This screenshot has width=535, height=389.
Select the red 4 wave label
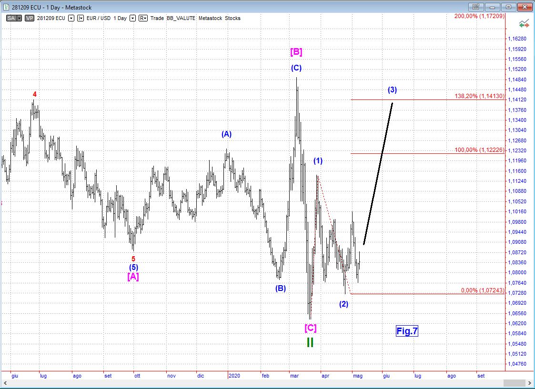pos(34,94)
